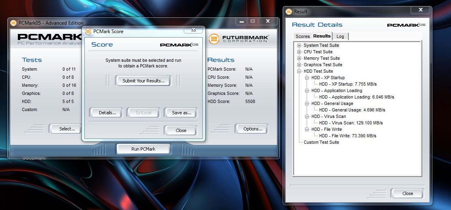451x210 pixels.
Task: Expand the CPU Test Suite node
Action: click(299, 52)
